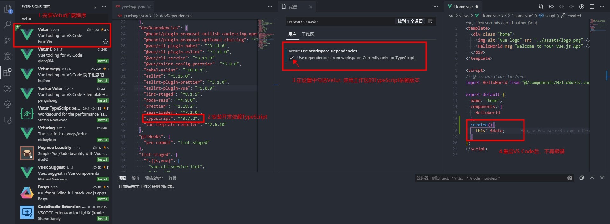Open filter options in problems panel
610x224 pixels.
[x=570, y=178]
